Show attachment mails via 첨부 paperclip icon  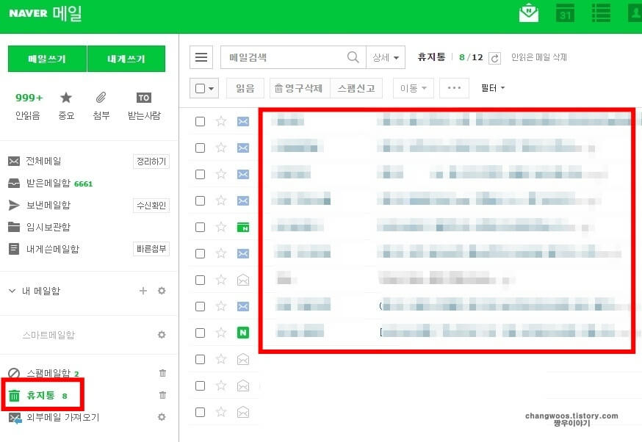[x=101, y=106]
